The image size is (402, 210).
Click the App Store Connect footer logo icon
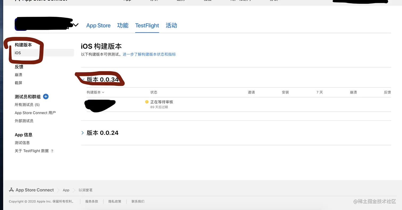pos(11,190)
